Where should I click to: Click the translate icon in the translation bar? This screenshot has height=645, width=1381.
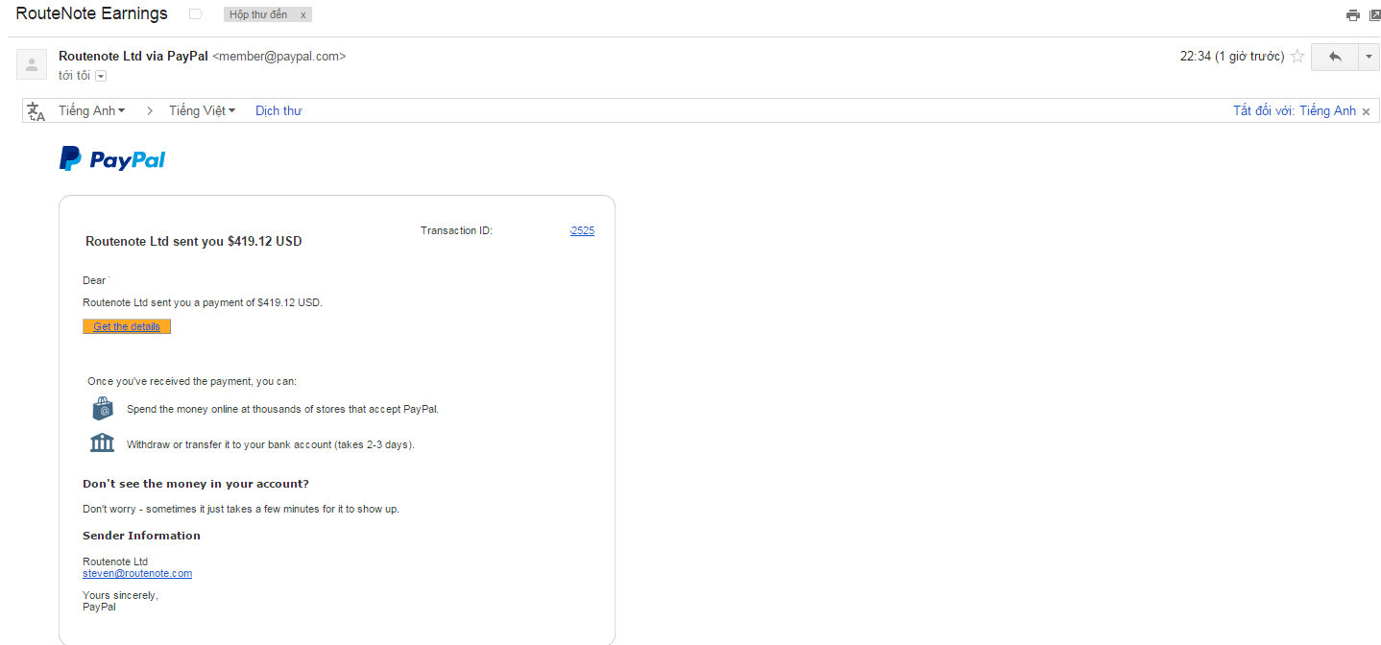(x=36, y=111)
